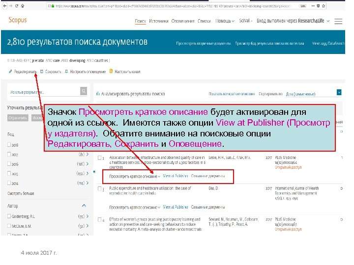Expand the Research4Life login dropdown

pos(293,21)
